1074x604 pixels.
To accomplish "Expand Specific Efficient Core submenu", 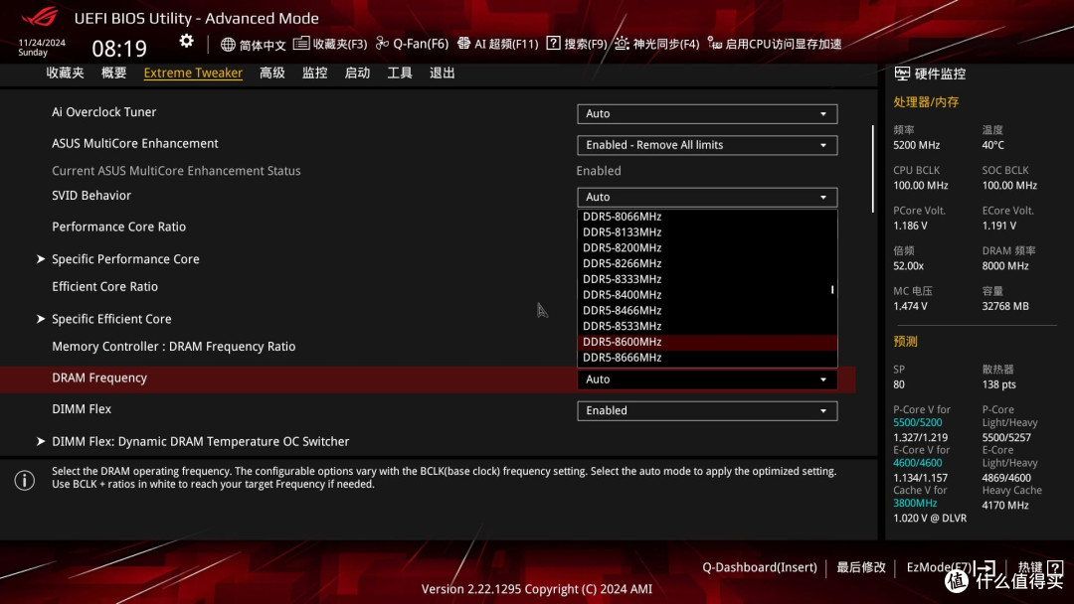I will [111, 319].
